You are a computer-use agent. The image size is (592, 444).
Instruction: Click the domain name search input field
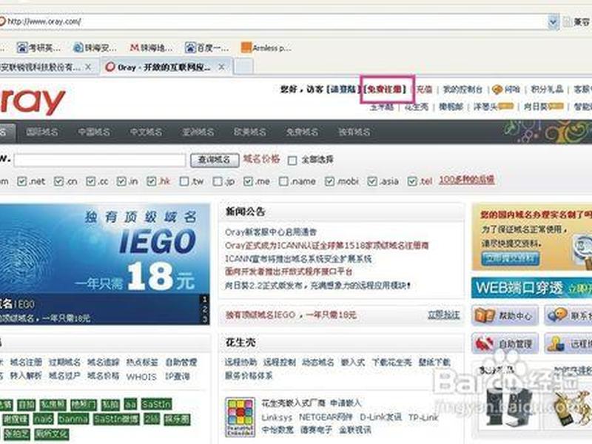(100, 160)
